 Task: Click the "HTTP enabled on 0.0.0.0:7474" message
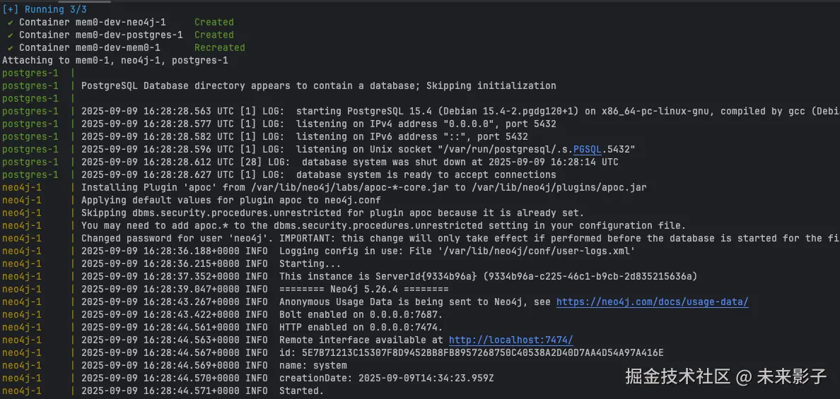point(361,328)
